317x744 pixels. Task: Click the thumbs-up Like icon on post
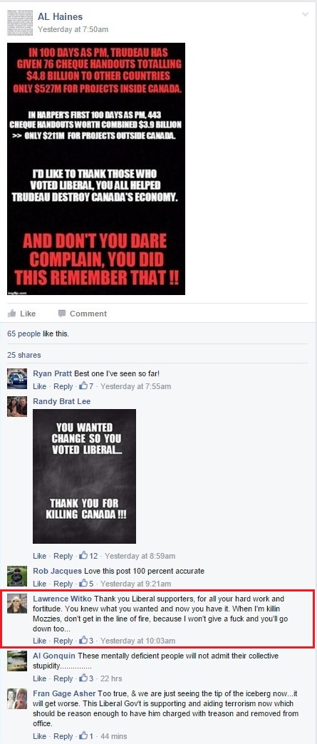tap(12, 313)
